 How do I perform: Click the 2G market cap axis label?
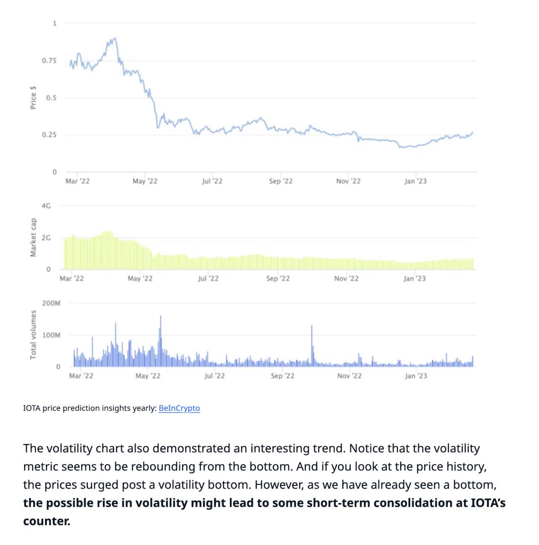click(46, 238)
